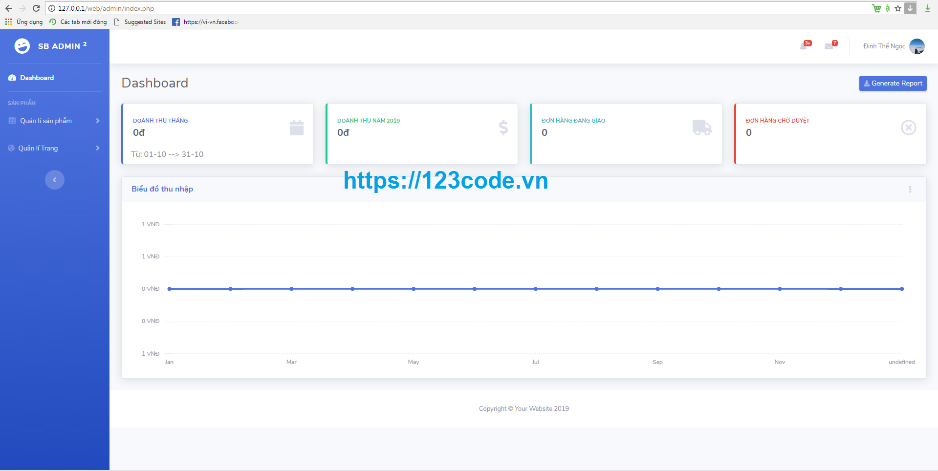Expand the Quản lí sản phẩm chevron
Viewport: 938px width, 471px height.
tap(97, 121)
